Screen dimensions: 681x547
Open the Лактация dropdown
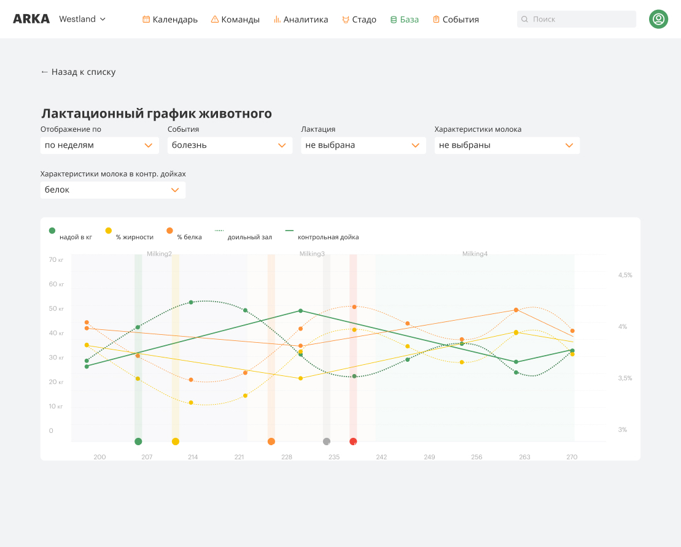coord(363,145)
